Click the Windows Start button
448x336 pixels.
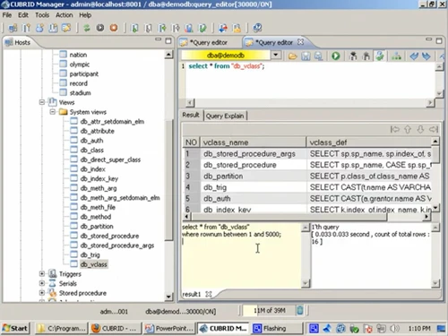coord(15,328)
